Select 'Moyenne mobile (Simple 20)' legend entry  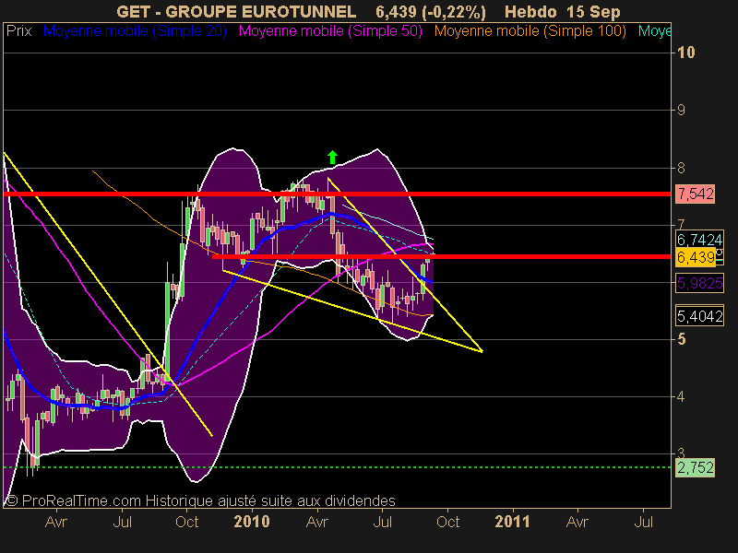coord(135,31)
